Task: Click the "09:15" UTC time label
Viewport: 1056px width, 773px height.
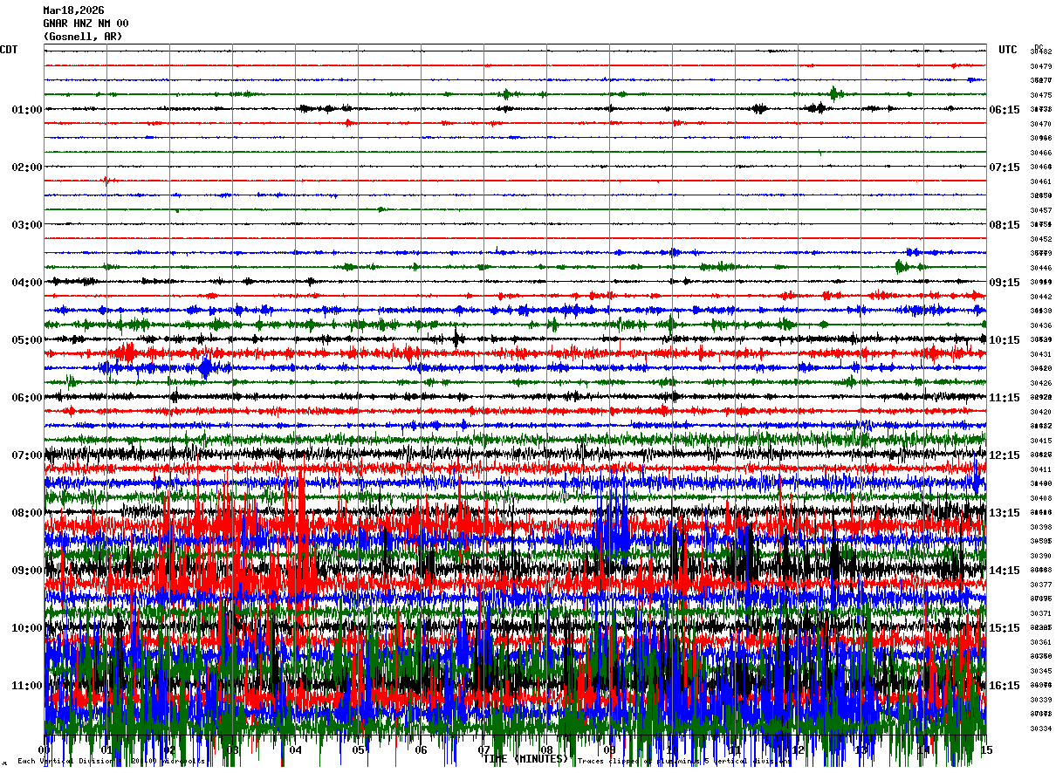Action: tap(1005, 283)
